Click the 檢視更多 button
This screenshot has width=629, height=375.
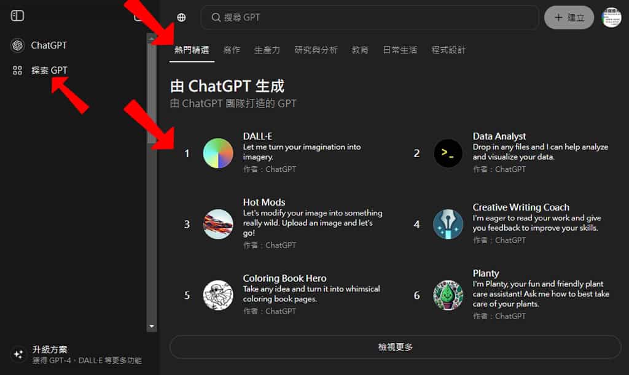395,347
